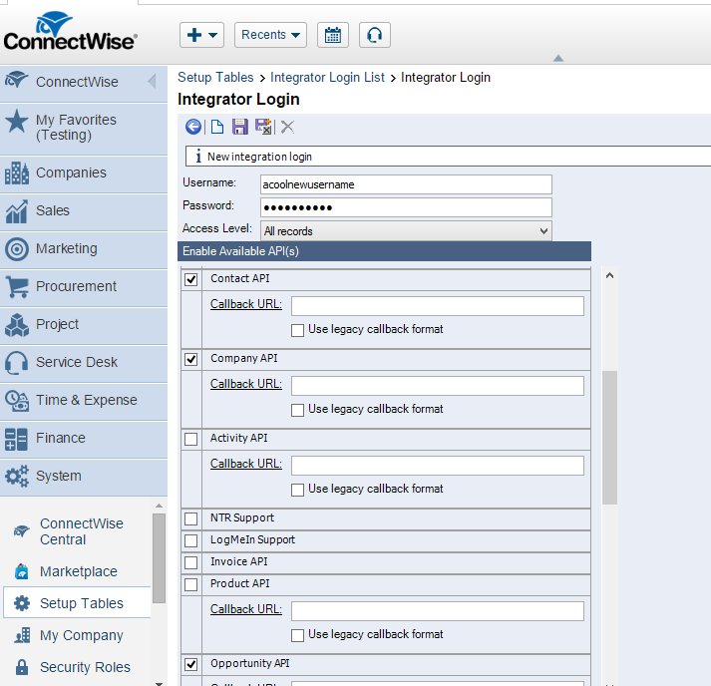Enable the Invoice API checkbox

190,562
